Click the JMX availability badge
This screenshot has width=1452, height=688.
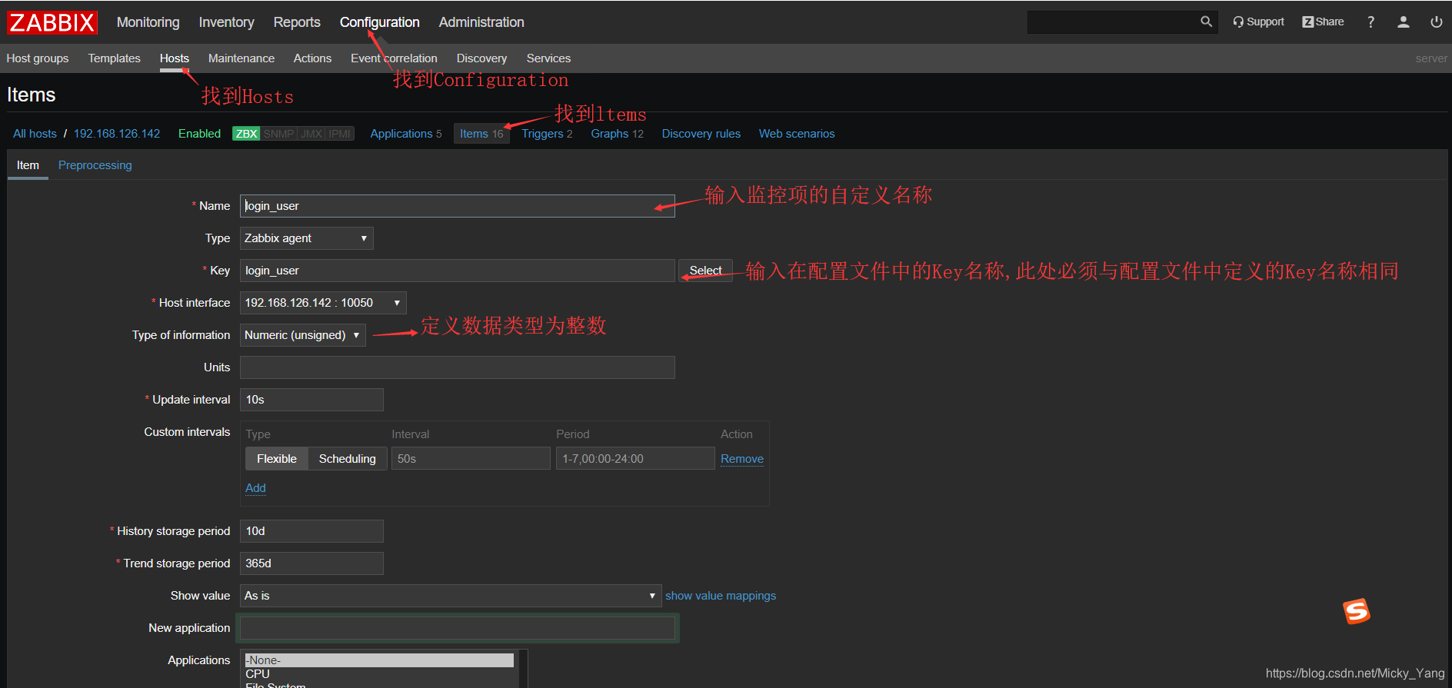(x=311, y=134)
